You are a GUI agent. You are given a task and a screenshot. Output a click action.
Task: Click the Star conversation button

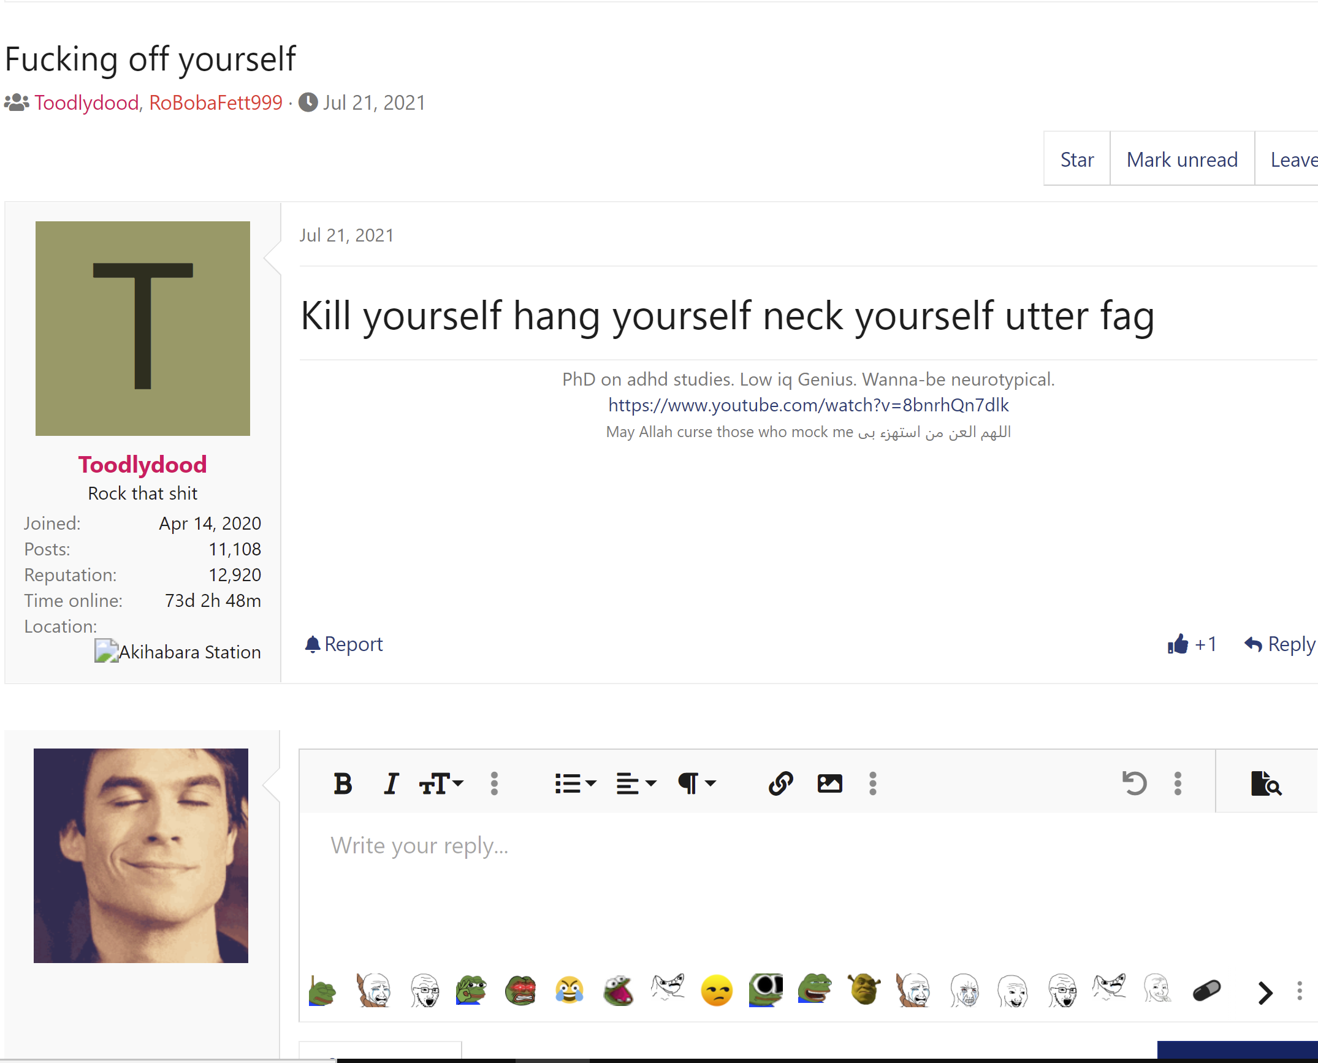1077,159
